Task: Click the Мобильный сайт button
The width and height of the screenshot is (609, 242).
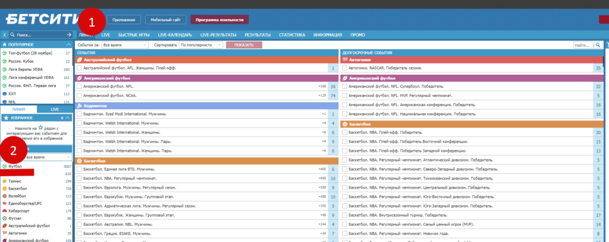Action: pyautogui.click(x=166, y=20)
